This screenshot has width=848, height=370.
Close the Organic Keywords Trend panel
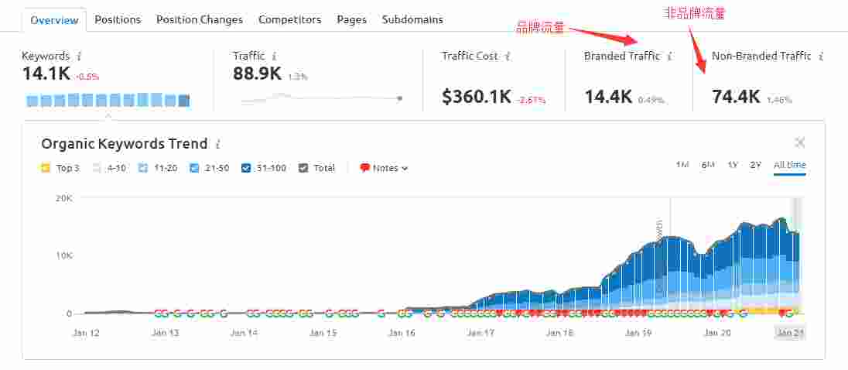pyautogui.click(x=800, y=142)
